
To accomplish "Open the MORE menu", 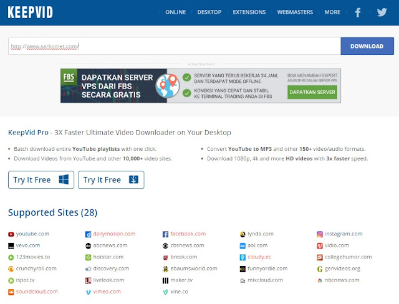I will click(x=332, y=12).
